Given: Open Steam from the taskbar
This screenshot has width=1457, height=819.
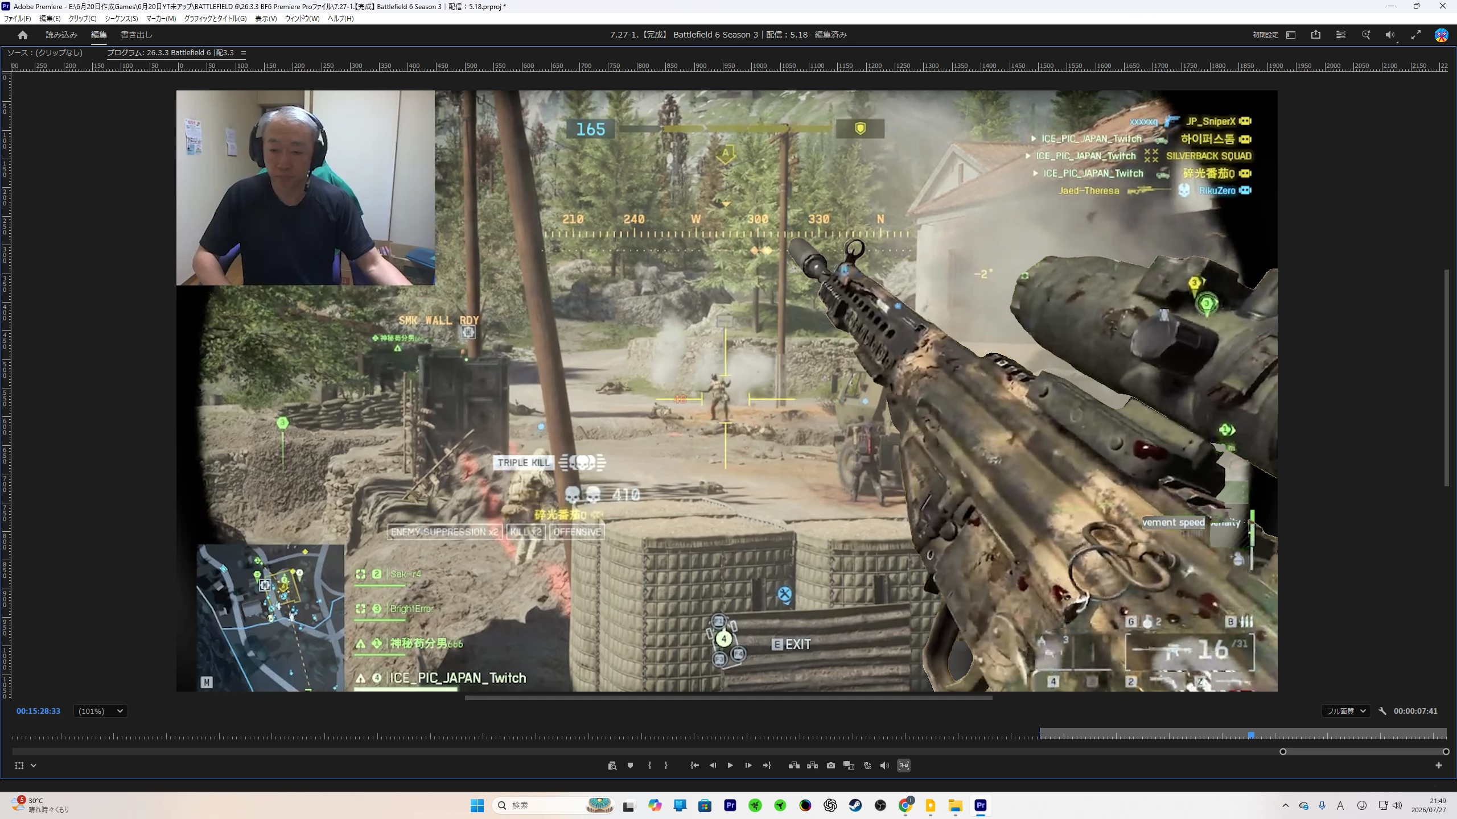Looking at the screenshot, I should (x=855, y=805).
